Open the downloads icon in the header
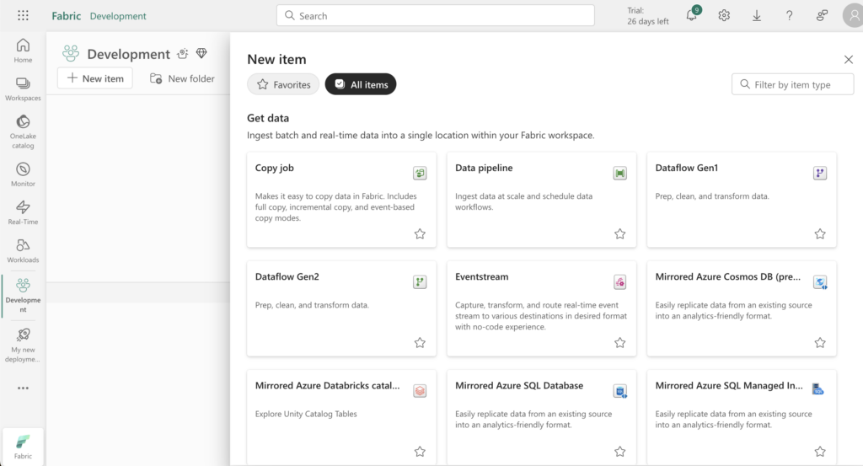863x466 pixels. tap(757, 15)
